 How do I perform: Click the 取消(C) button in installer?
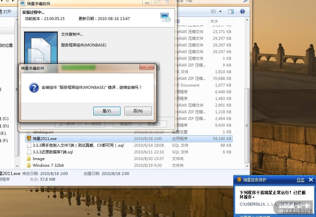click(154, 124)
